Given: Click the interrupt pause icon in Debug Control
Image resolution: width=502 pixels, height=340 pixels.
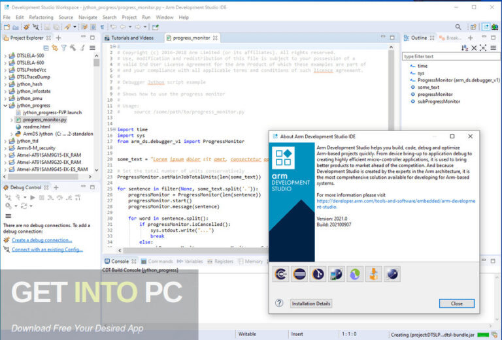Looking at the screenshot, I should pyautogui.click(x=42, y=198).
